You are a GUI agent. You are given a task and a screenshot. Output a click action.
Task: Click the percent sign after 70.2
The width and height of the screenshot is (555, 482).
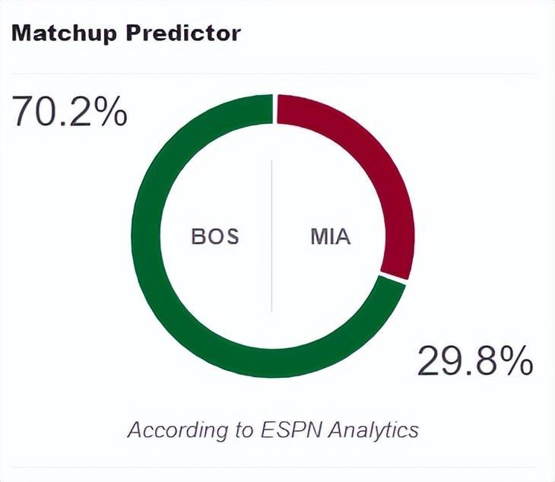112,111
